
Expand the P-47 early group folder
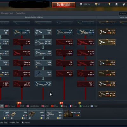pyautogui.click(x=22, y=74)
